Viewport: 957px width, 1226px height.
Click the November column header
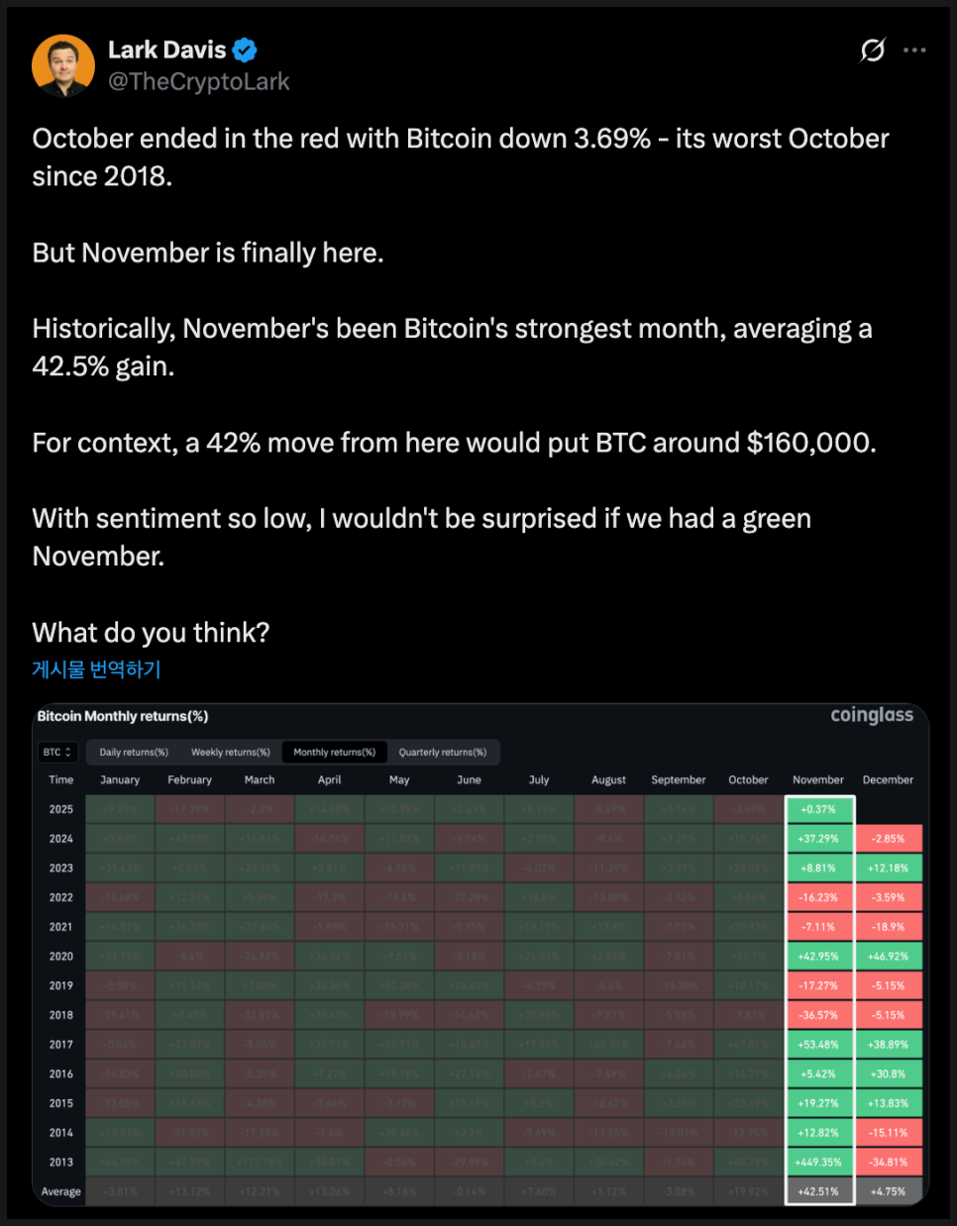(x=818, y=780)
